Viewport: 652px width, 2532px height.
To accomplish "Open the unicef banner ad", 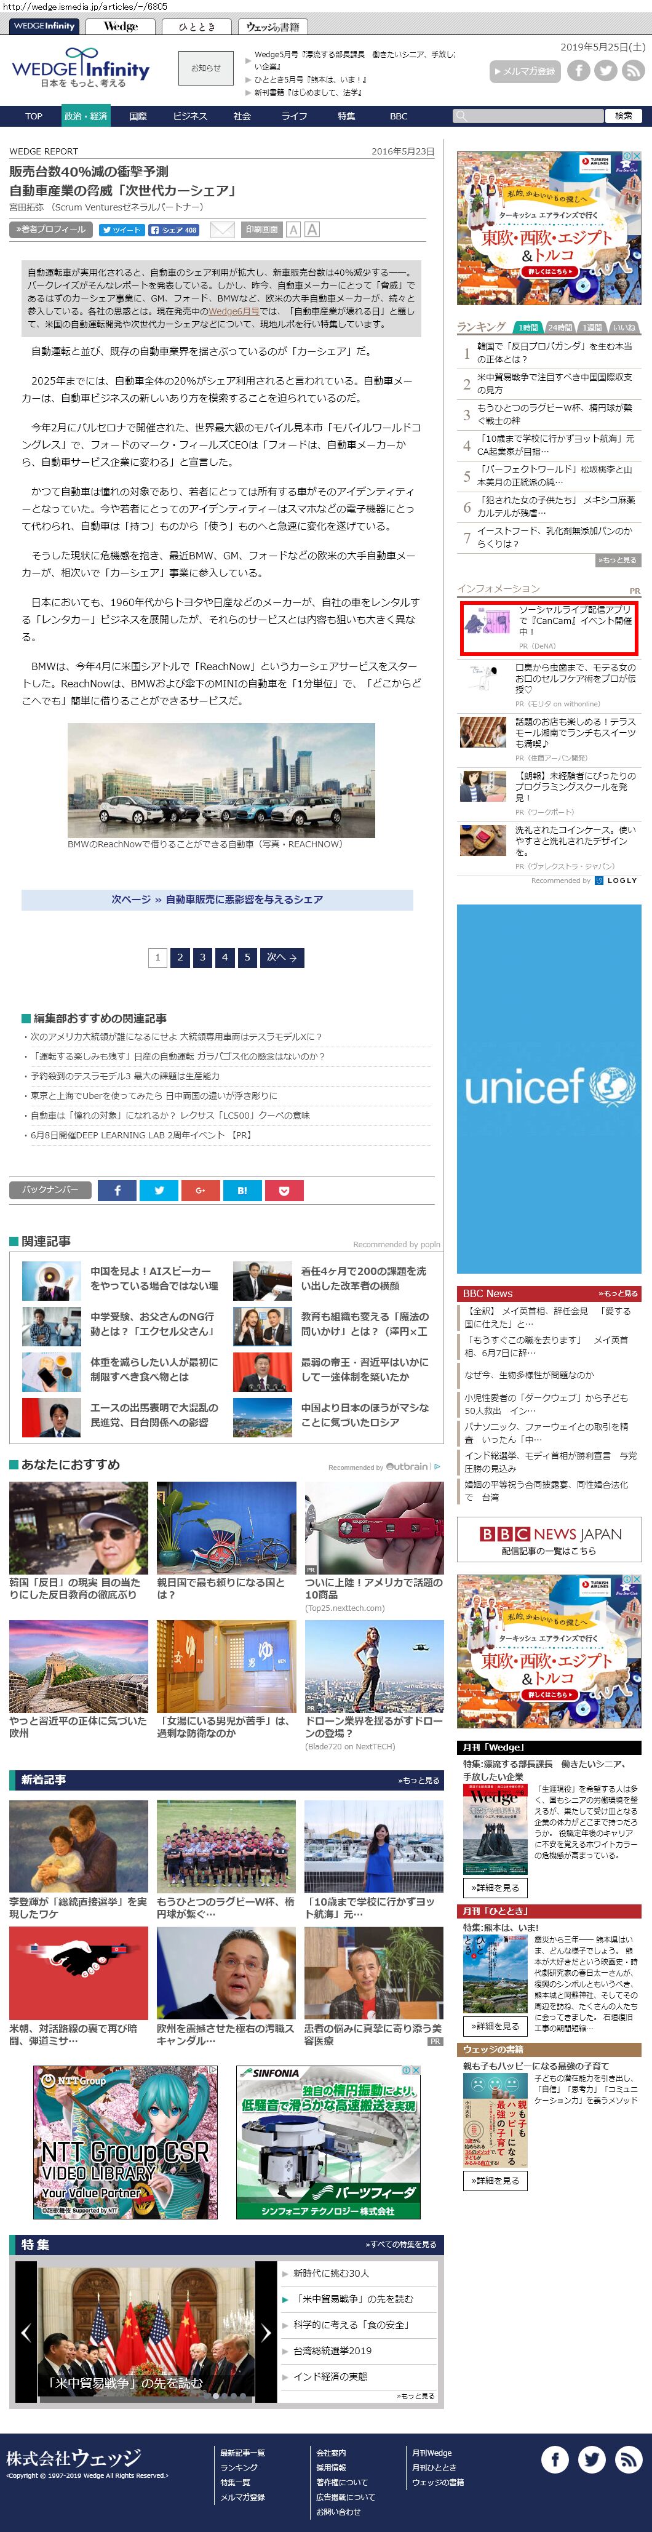I will [x=549, y=1088].
